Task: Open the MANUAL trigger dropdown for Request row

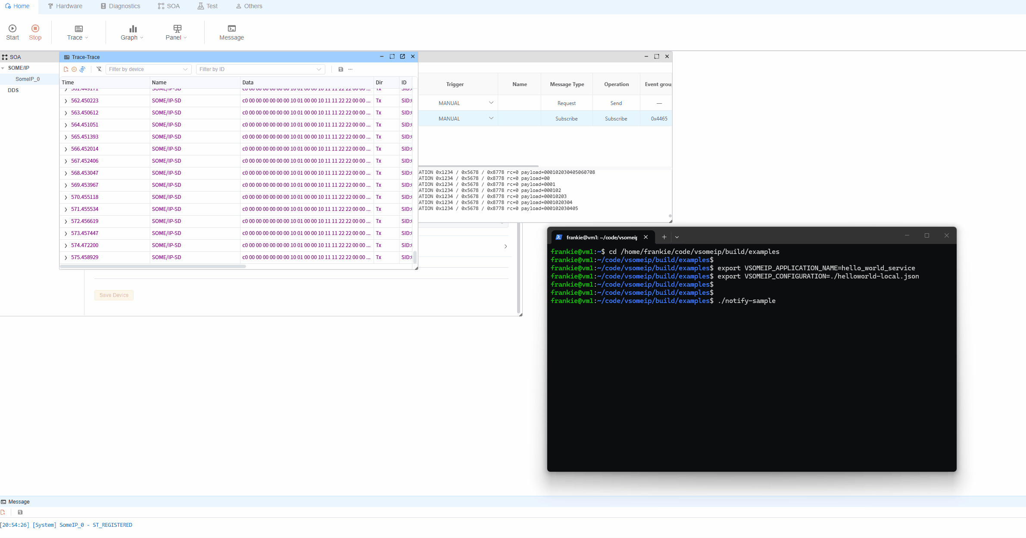Action: click(x=491, y=103)
